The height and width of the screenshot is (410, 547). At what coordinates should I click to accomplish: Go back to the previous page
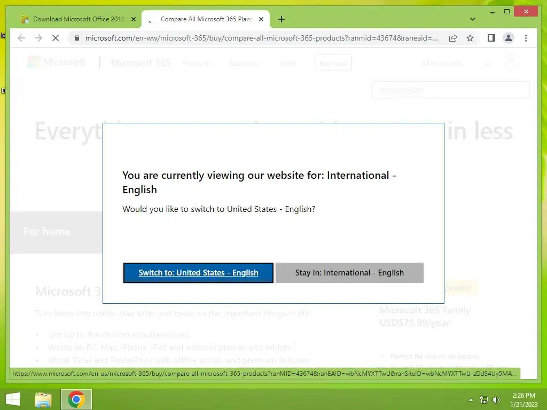click(x=21, y=38)
